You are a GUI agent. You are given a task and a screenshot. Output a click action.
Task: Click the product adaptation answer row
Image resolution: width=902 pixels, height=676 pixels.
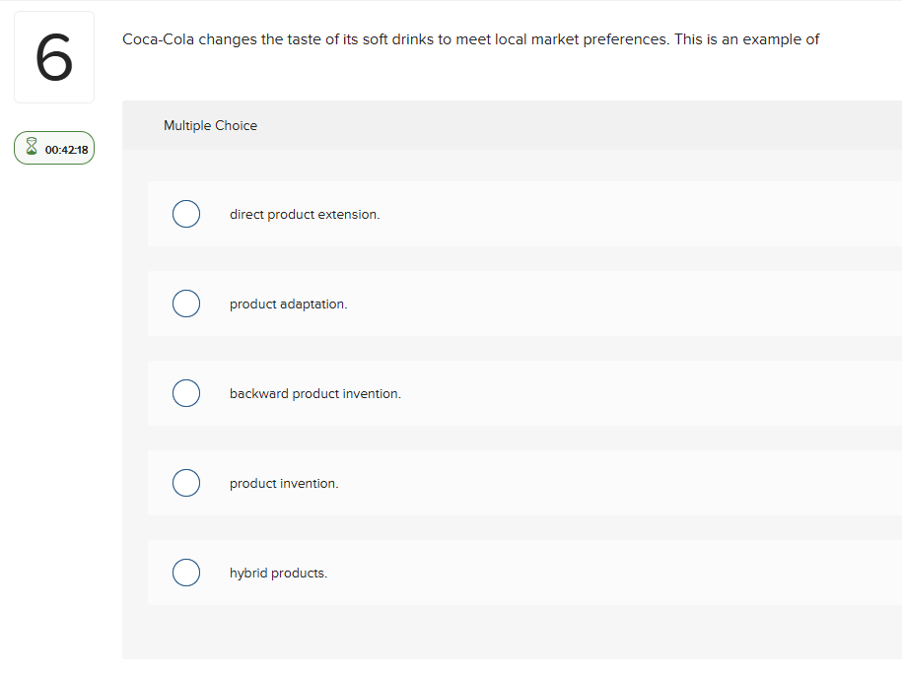coord(493,304)
